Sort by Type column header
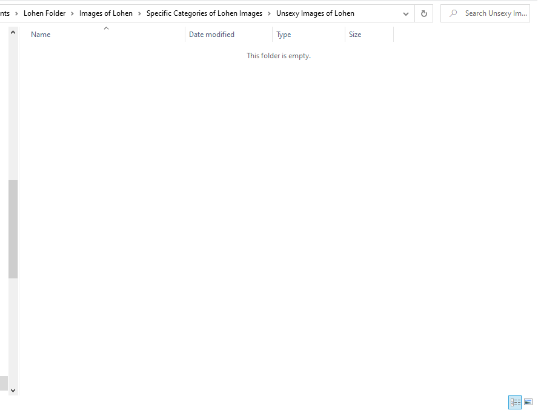This screenshot has width=538, height=410. [284, 35]
